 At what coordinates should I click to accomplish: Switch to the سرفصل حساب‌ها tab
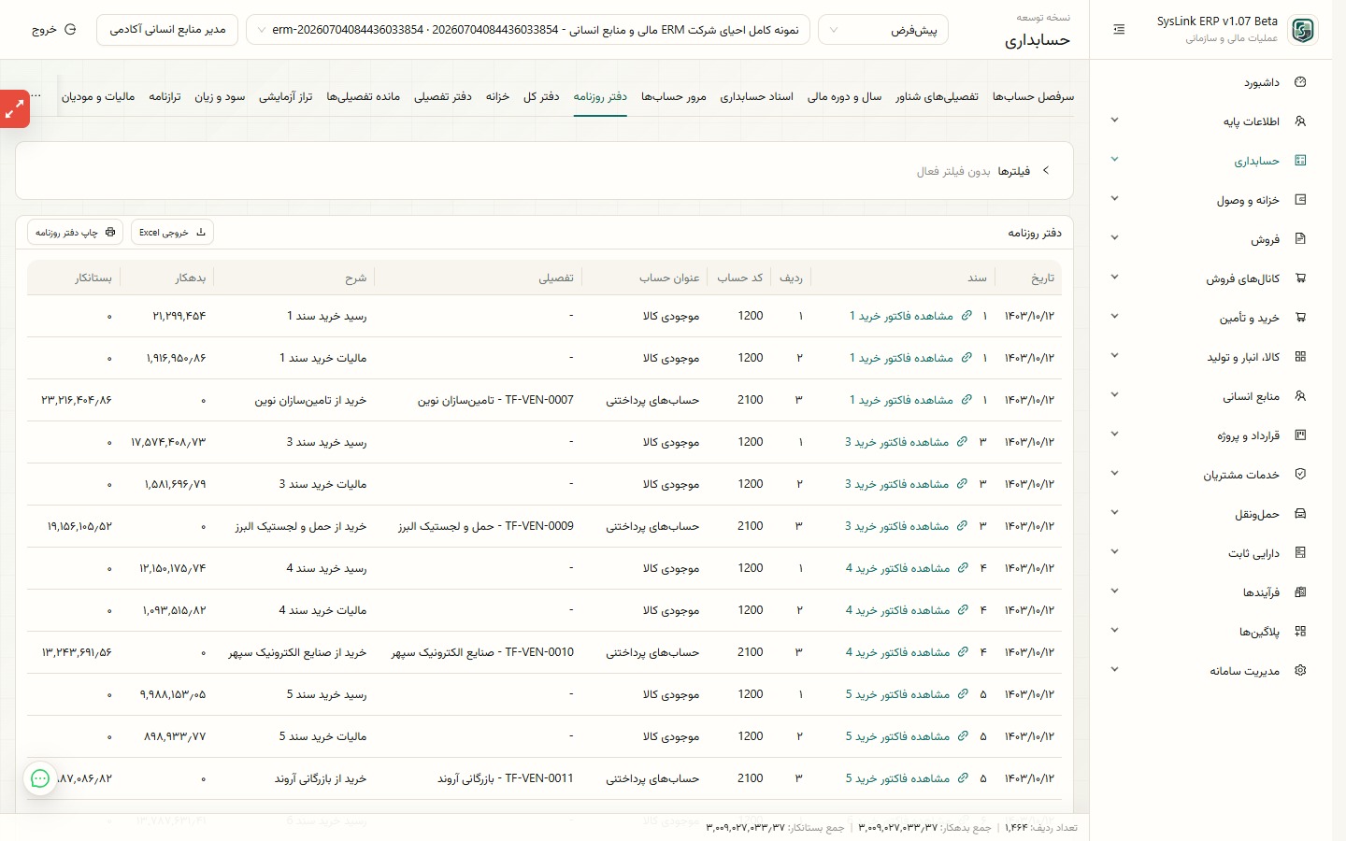point(1033,96)
